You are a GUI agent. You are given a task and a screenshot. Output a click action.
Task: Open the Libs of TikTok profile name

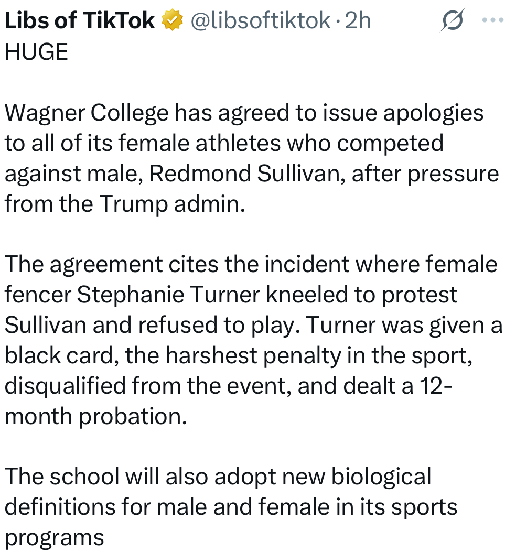pos(80,20)
